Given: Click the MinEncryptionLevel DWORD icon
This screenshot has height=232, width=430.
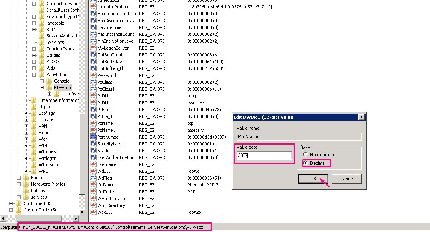Looking at the screenshot, I should pyautogui.click(x=93, y=41).
